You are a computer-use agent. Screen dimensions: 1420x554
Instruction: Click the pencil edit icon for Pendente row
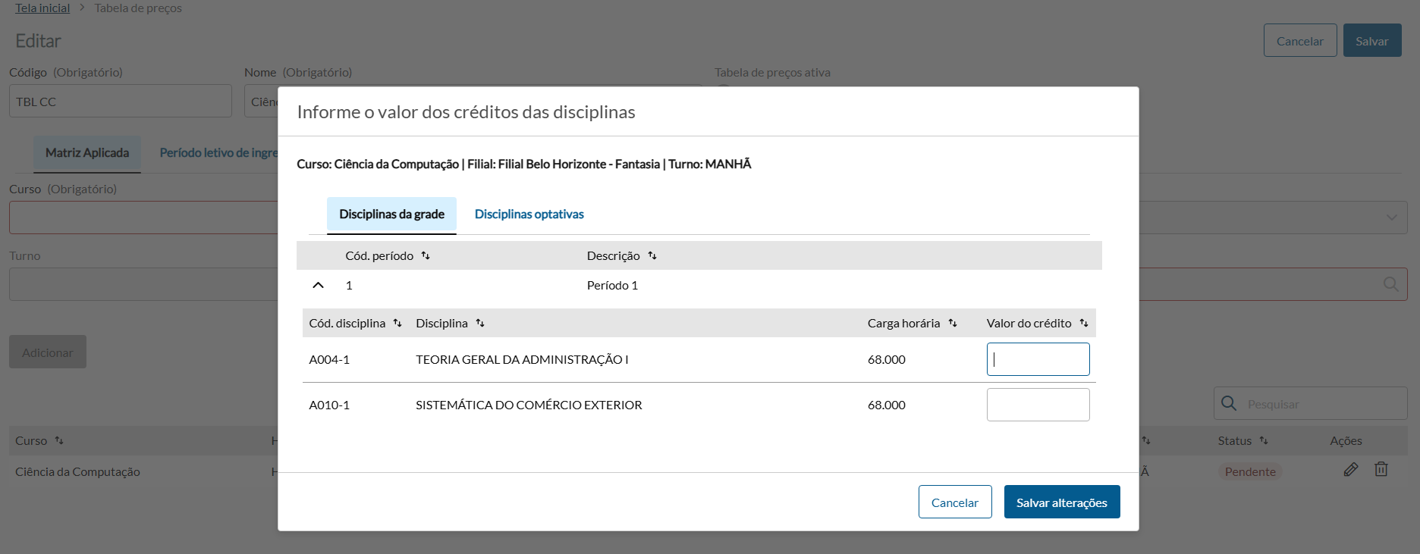1351,470
